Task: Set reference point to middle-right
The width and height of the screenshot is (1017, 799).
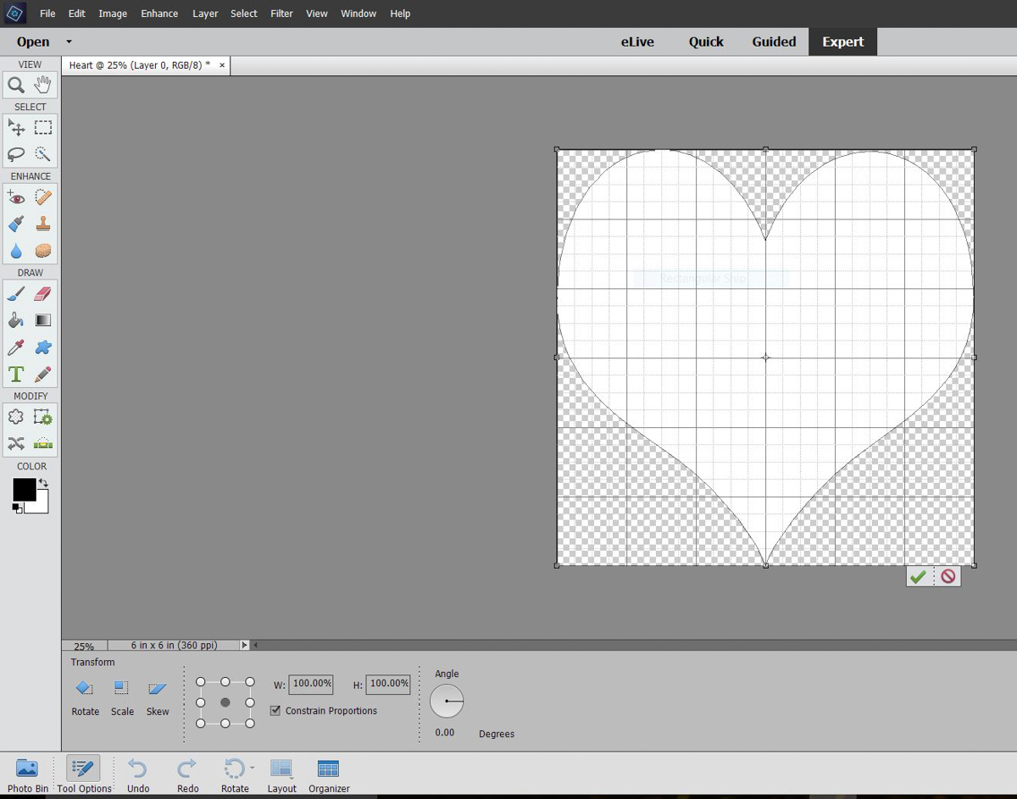Action: [250, 702]
